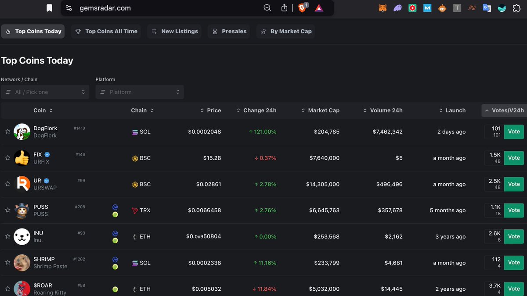Click the PUSS cat coin logo
Viewport: 527px width, 296px height.
(22, 210)
